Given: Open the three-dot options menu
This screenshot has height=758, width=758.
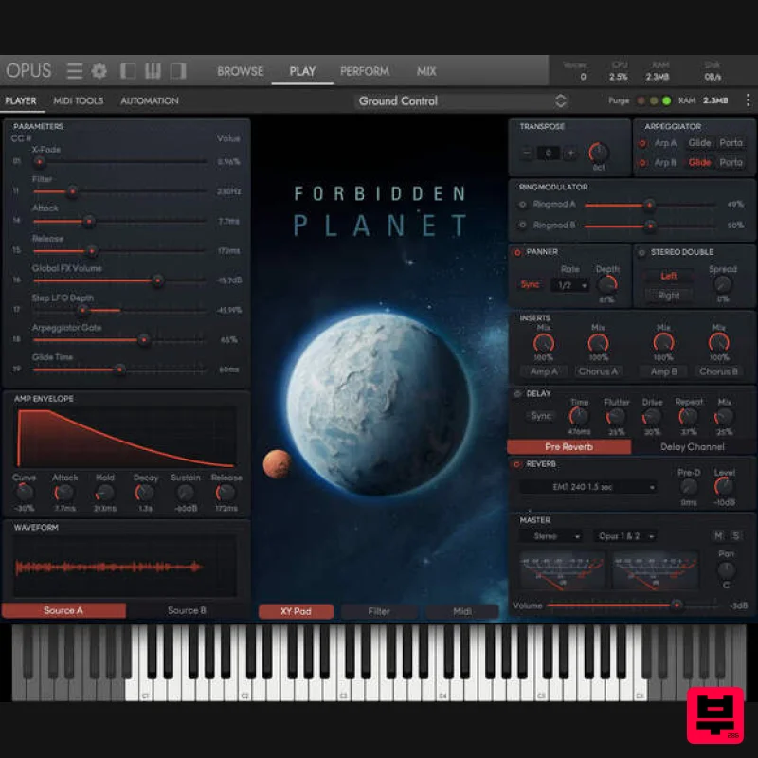Looking at the screenshot, I should (748, 100).
